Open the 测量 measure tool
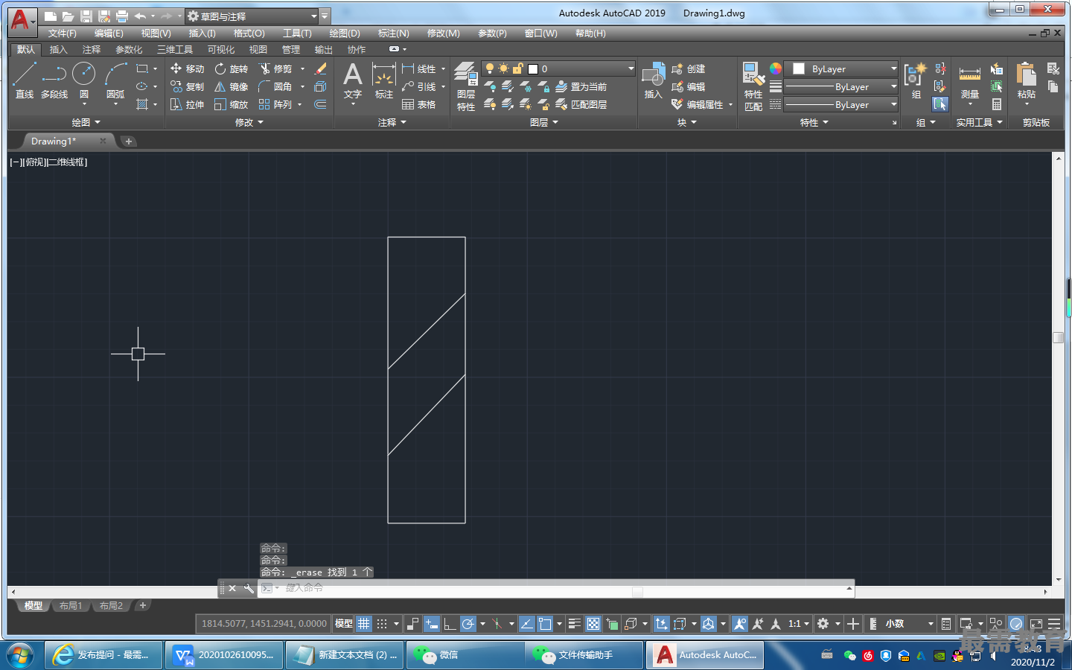This screenshot has height=670, width=1072. 969,80
